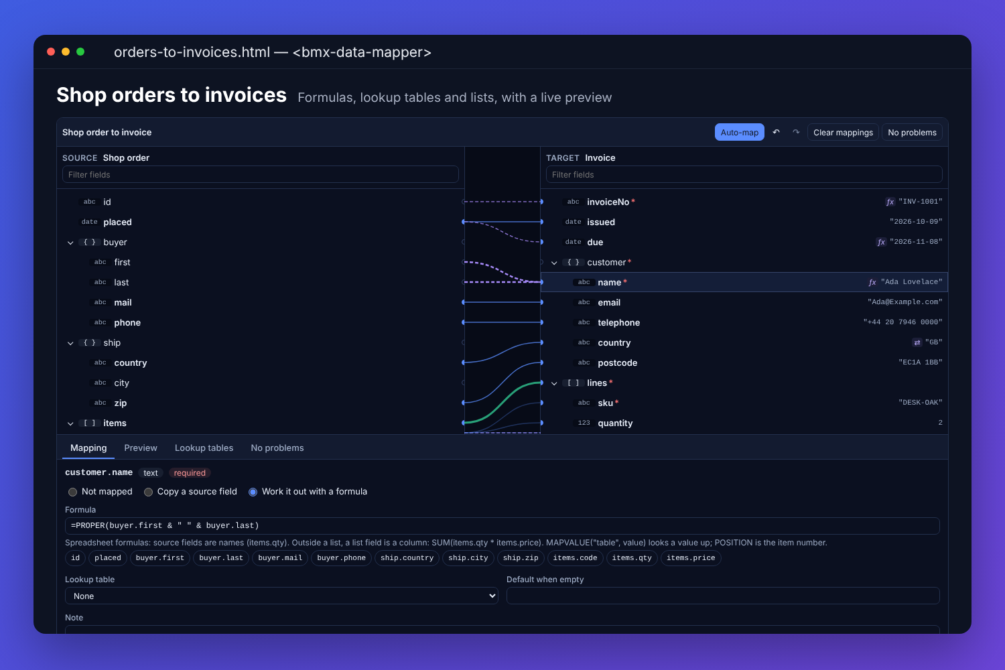Viewport: 1005px width, 670px height.
Task: Select the target postcode row
Action: pyautogui.click(x=744, y=362)
